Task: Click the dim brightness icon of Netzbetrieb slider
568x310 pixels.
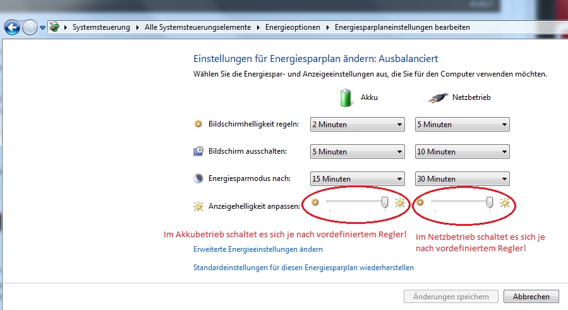Action: (420, 203)
